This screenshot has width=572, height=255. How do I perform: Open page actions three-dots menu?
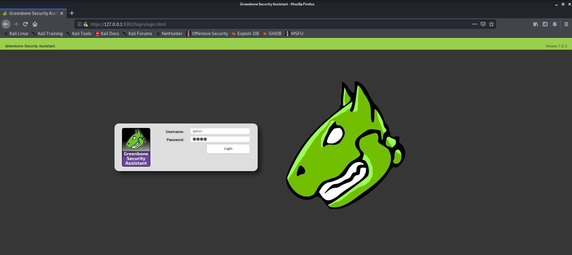click(474, 24)
